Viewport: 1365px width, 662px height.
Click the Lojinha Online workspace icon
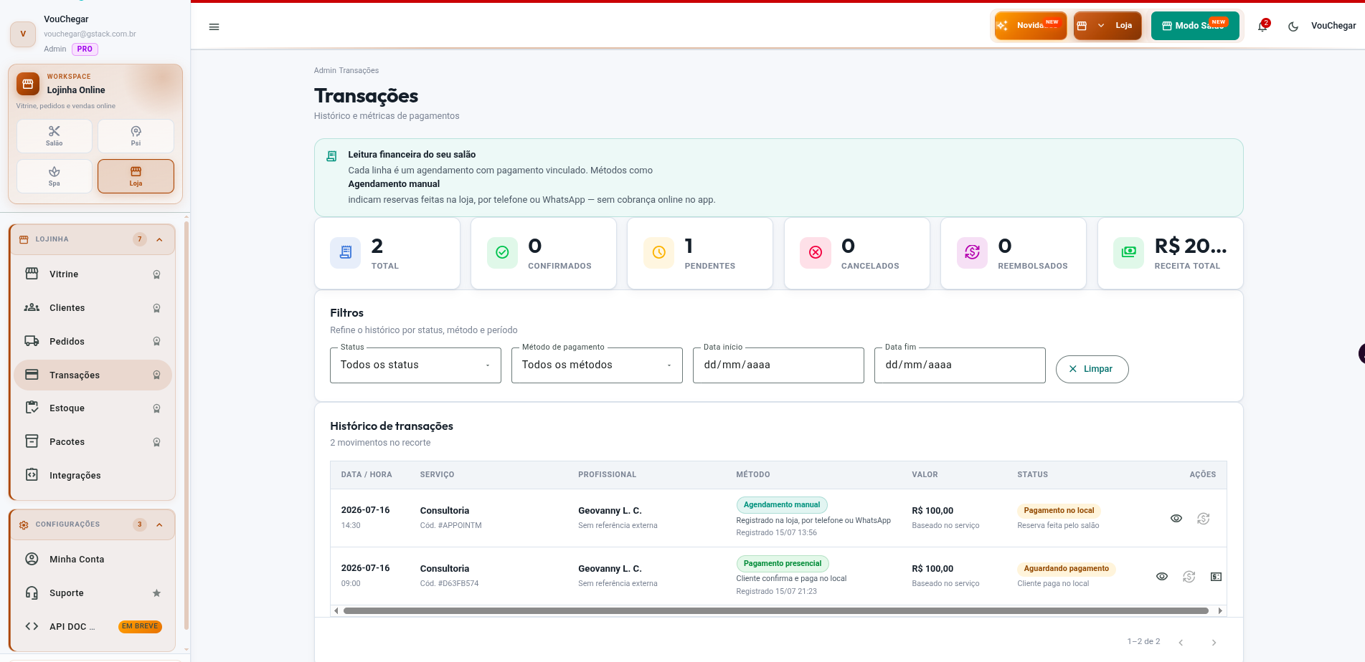[x=28, y=84]
